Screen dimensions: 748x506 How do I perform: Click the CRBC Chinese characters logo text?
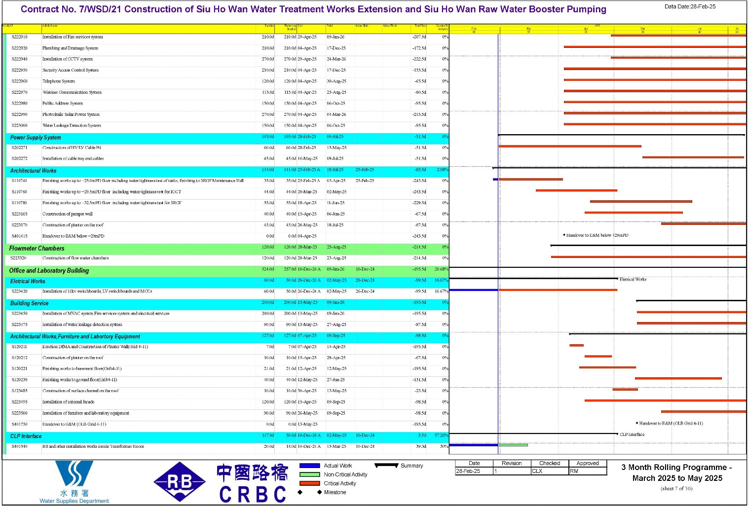pyautogui.click(x=252, y=472)
